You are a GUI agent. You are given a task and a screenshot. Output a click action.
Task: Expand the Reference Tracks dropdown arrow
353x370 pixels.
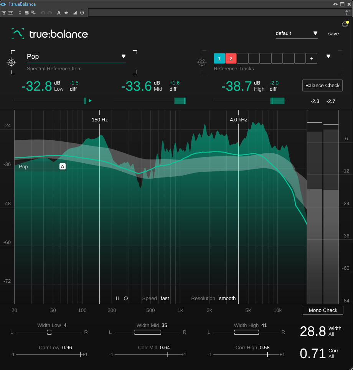(328, 56)
